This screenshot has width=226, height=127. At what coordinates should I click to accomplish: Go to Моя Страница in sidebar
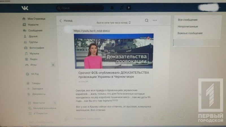pos(36,19)
